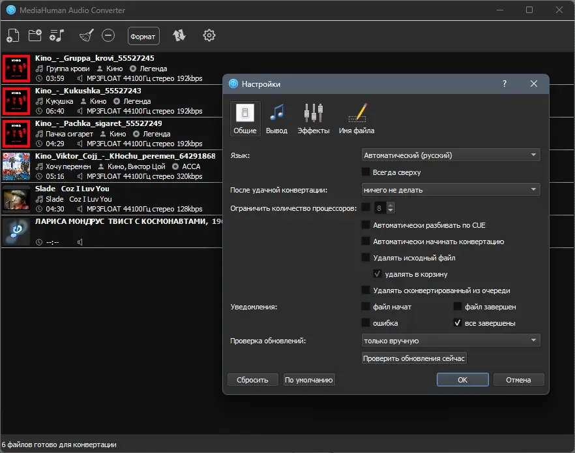The image size is (575, 453).
Task: Open the После удачной конвертации dropdown
Action: (450, 190)
